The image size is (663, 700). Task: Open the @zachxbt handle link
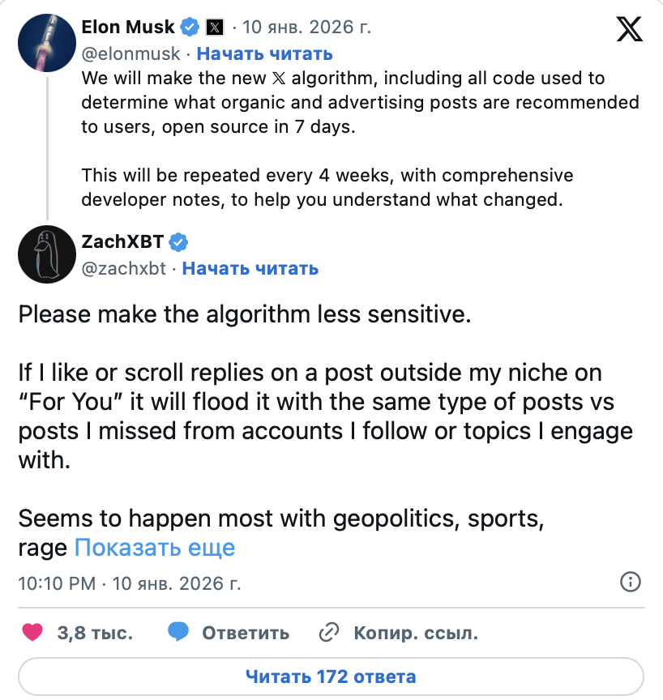pos(125,268)
